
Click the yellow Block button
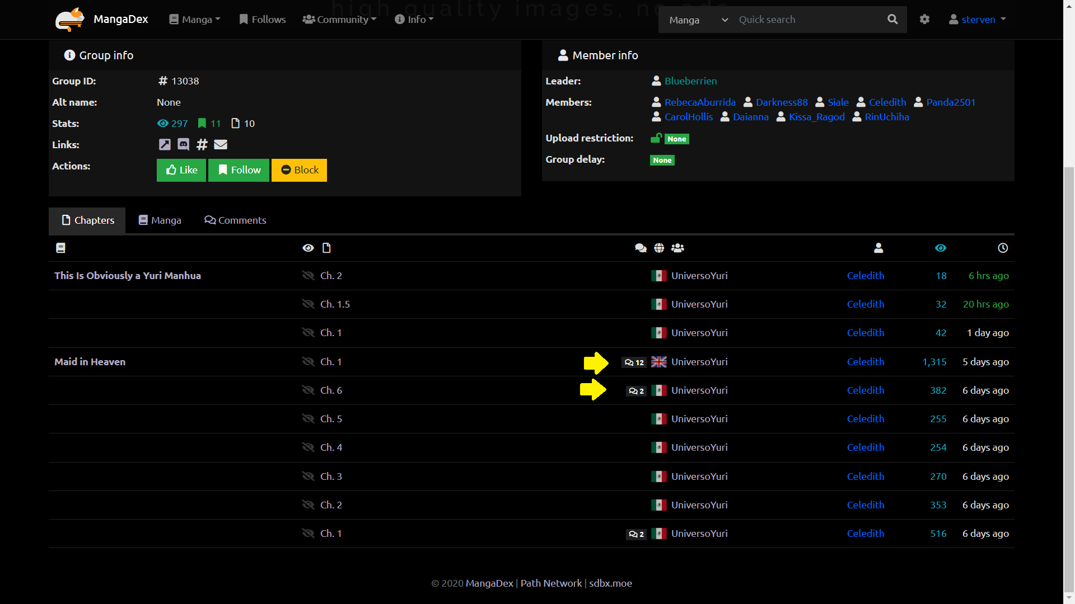coord(300,170)
